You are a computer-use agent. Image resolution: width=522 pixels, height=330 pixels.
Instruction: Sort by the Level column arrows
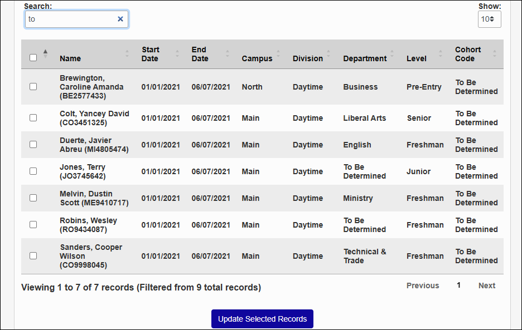coord(441,54)
